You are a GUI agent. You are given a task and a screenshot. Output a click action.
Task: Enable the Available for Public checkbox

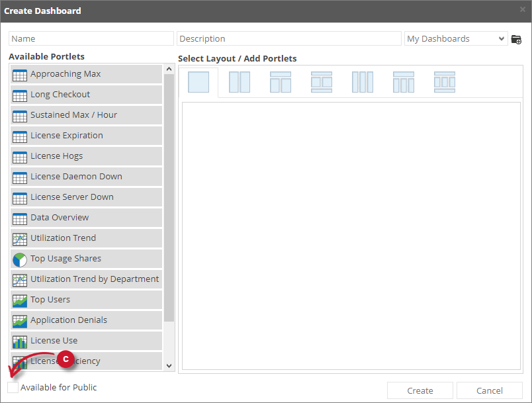[x=13, y=387]
